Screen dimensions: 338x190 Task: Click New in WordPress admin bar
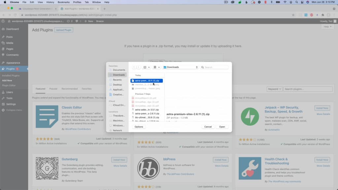[89, 21]
